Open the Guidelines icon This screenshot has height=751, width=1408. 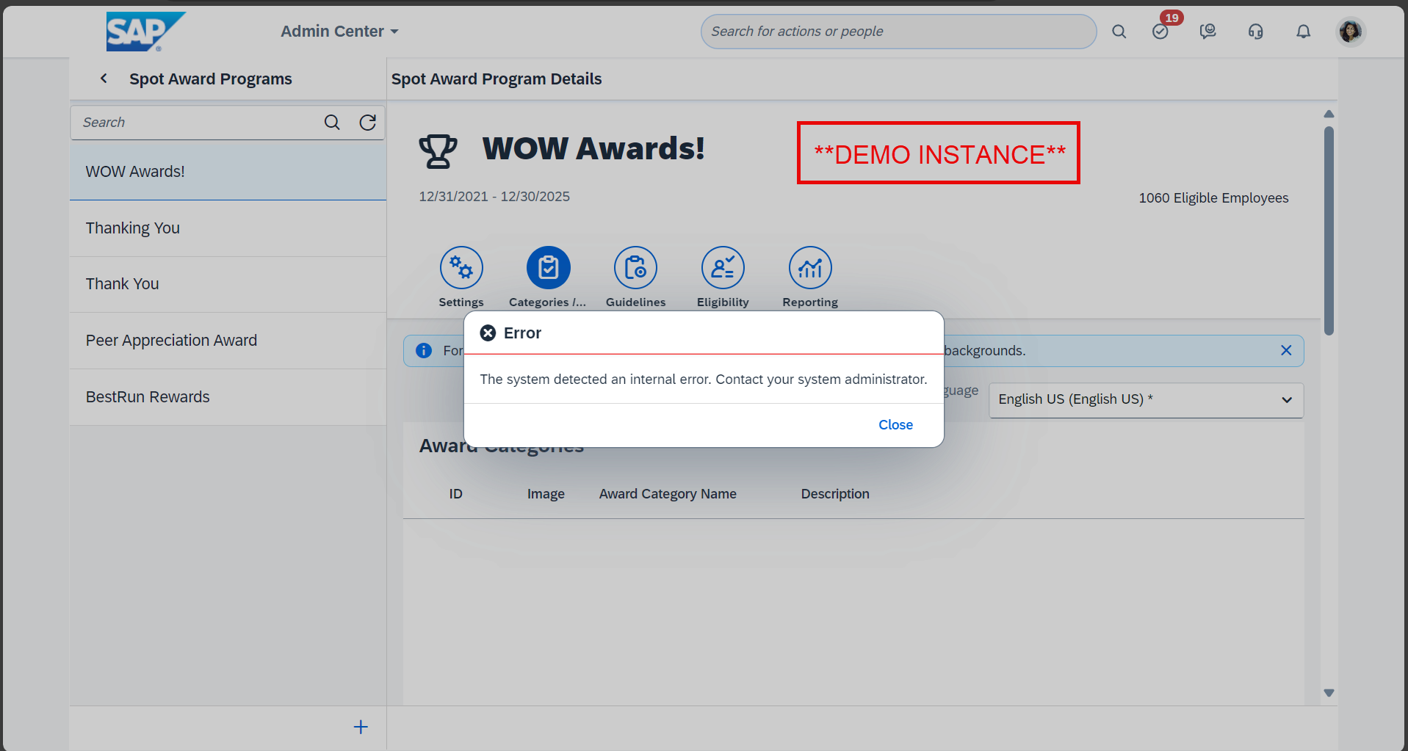point(636,268)
